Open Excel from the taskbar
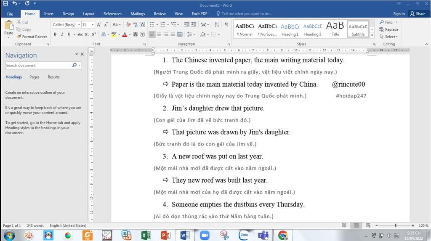Viewport: 431px width, 241px height. pyautogui.click(x=146, y=235)
